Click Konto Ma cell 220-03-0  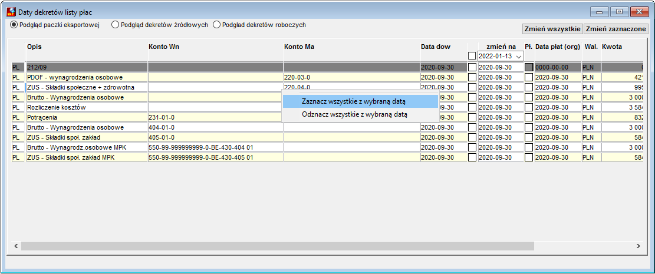pos(352,77)
